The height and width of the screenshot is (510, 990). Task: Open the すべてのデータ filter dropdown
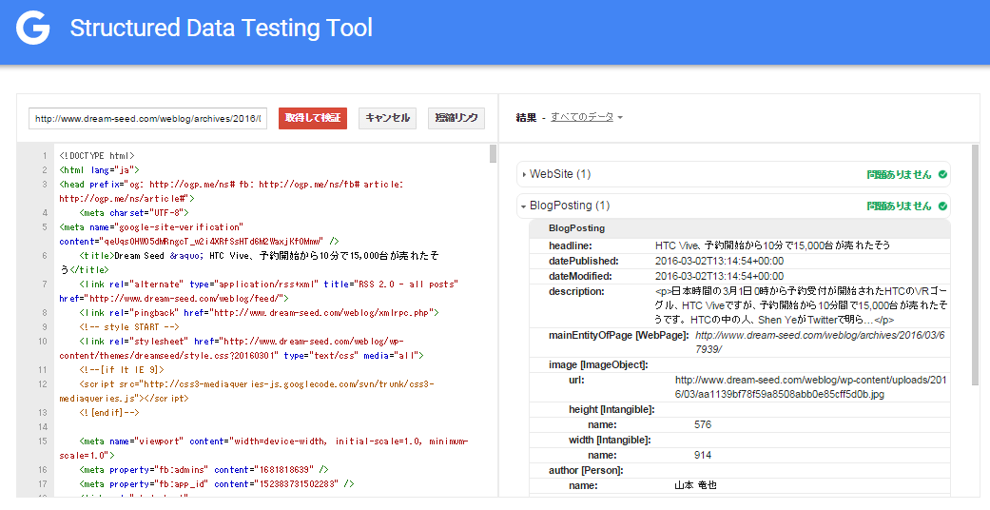pos(587,117)
